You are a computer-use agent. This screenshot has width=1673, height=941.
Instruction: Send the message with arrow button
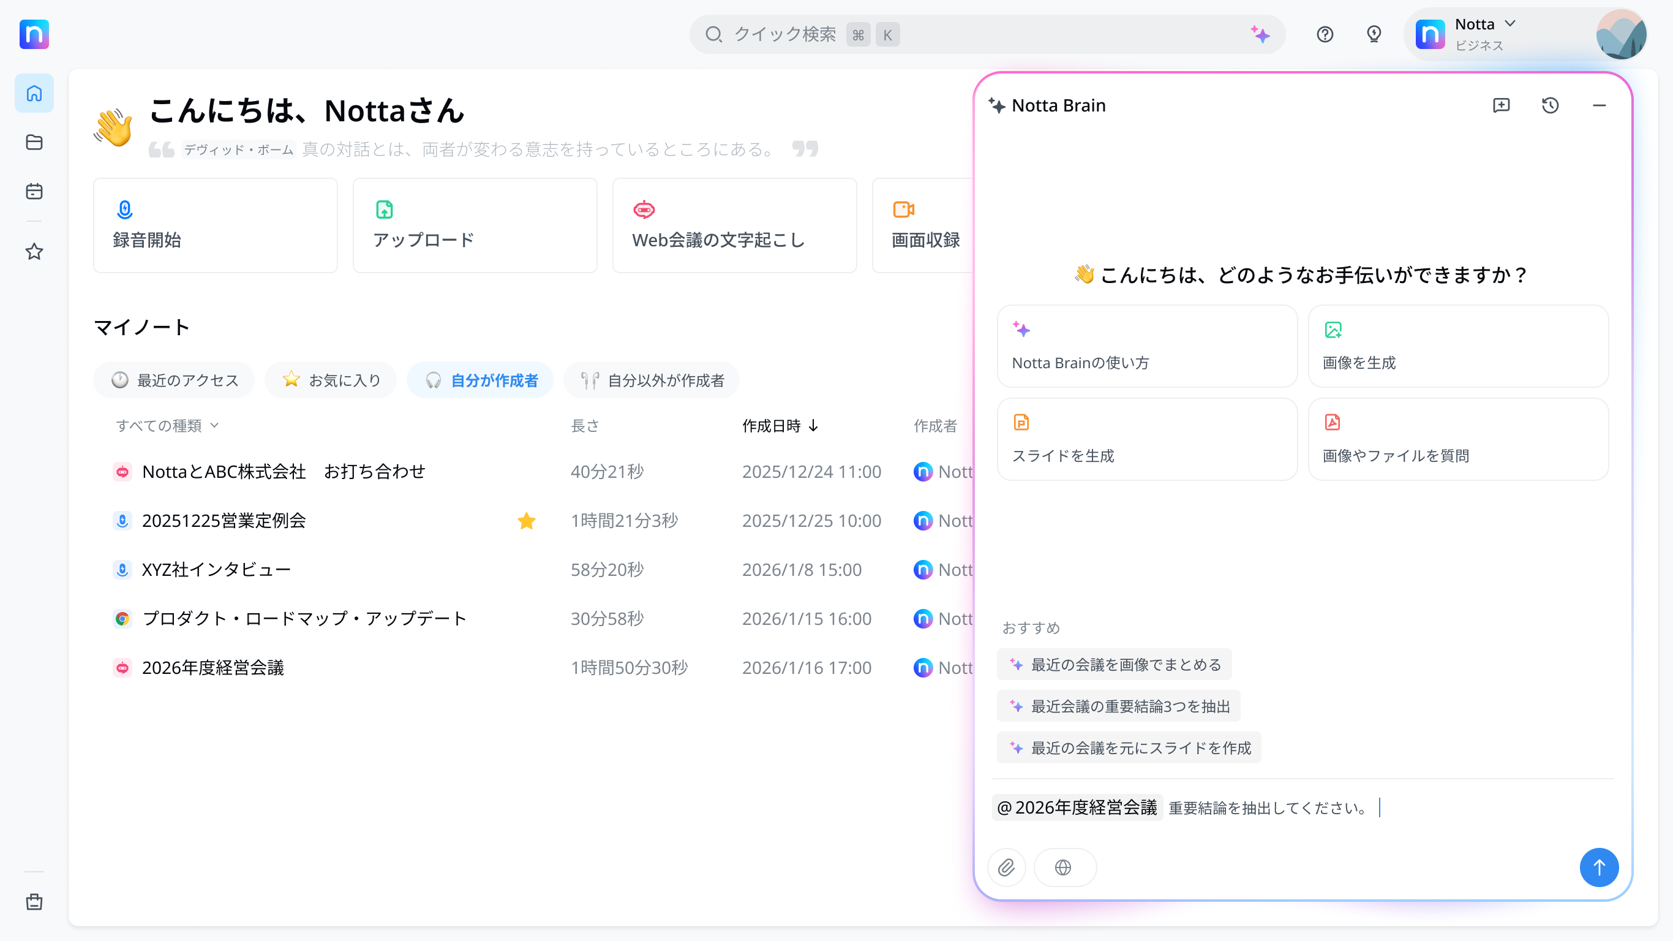(1598, 867)
